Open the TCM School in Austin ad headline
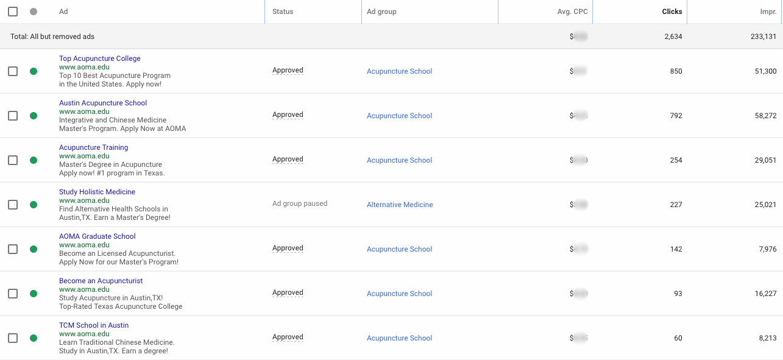783x360 pixels. click(x=94, y=325)
